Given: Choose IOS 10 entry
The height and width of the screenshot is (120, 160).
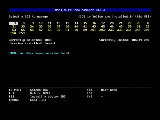Looking at the screenshot, I should 41,23.
